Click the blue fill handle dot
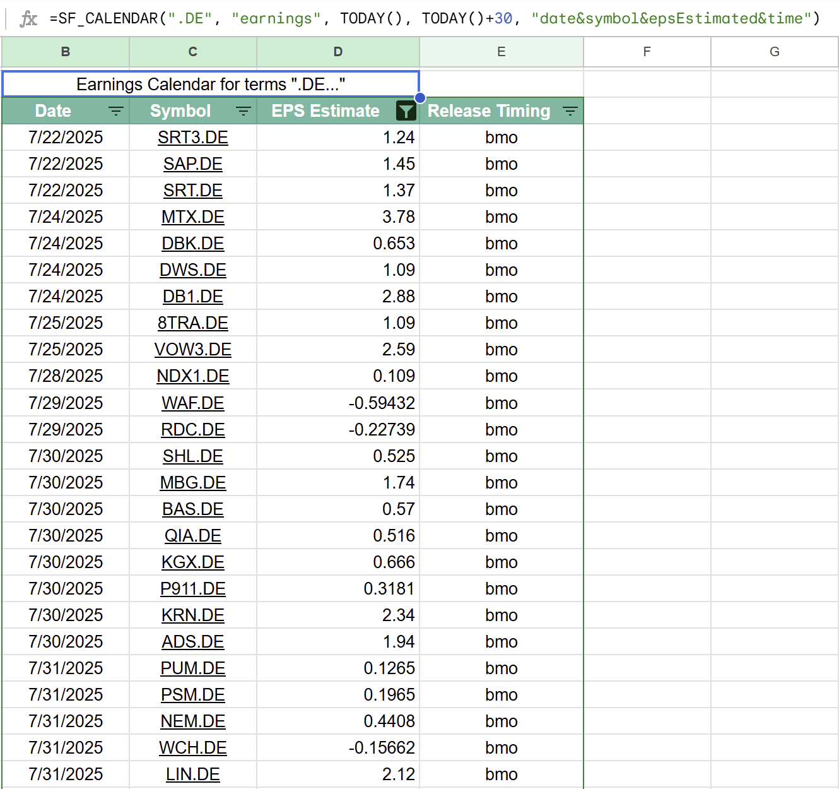This screenshot has height=789, width=839. (x=419, y=97)
